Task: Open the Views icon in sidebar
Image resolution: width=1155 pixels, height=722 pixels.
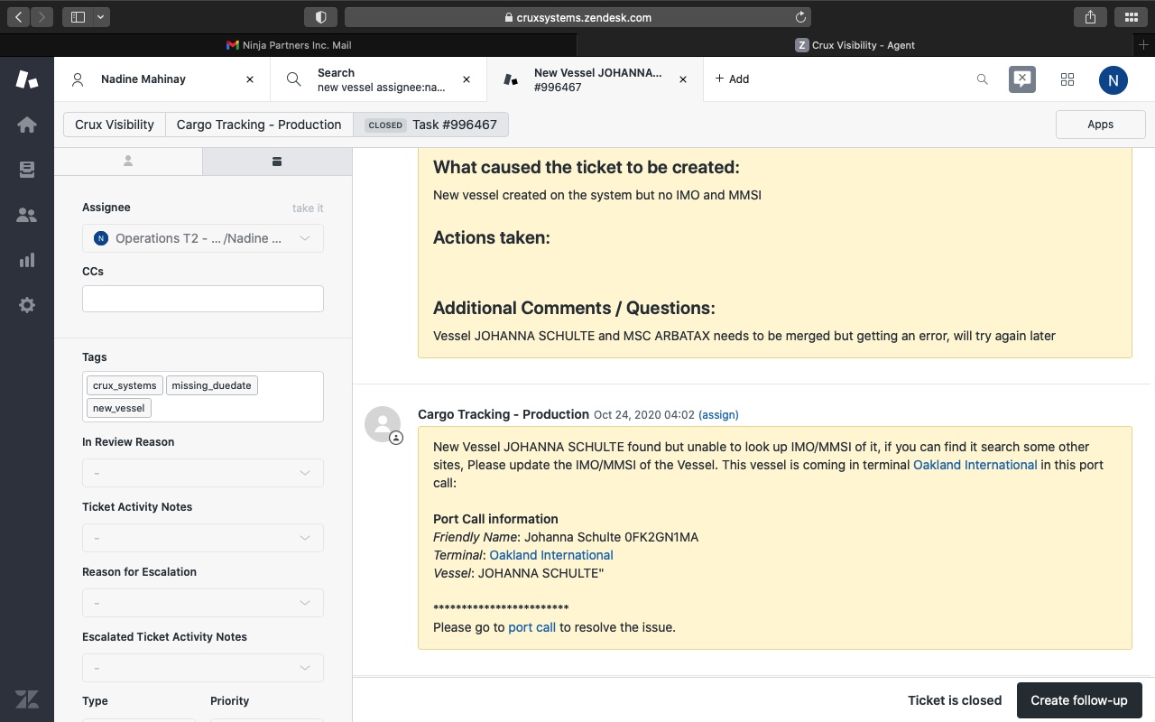Action: (x=27, y=170)
